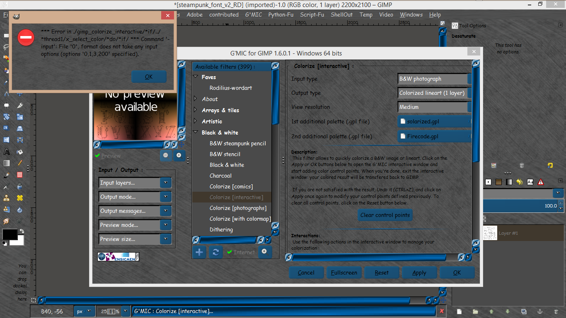Open the Fonts dockable tab
This screenshot has width=566, height=318.
point(530,182)
